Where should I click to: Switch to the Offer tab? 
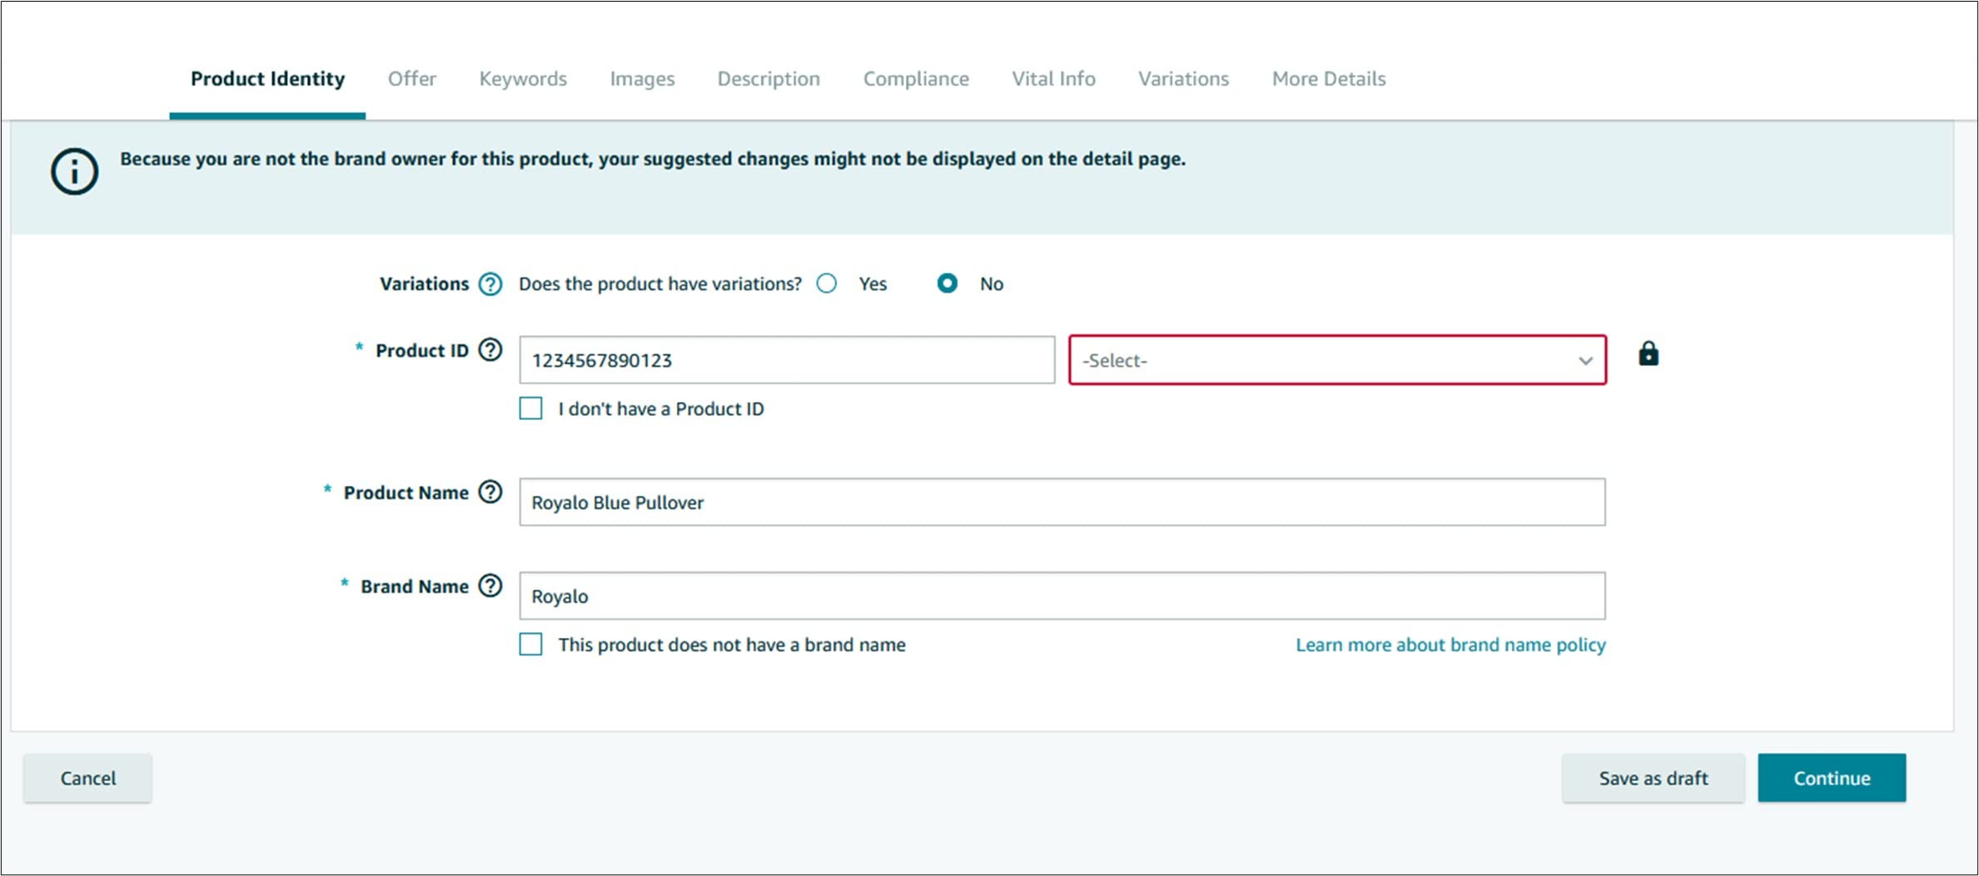click(411, 79)
